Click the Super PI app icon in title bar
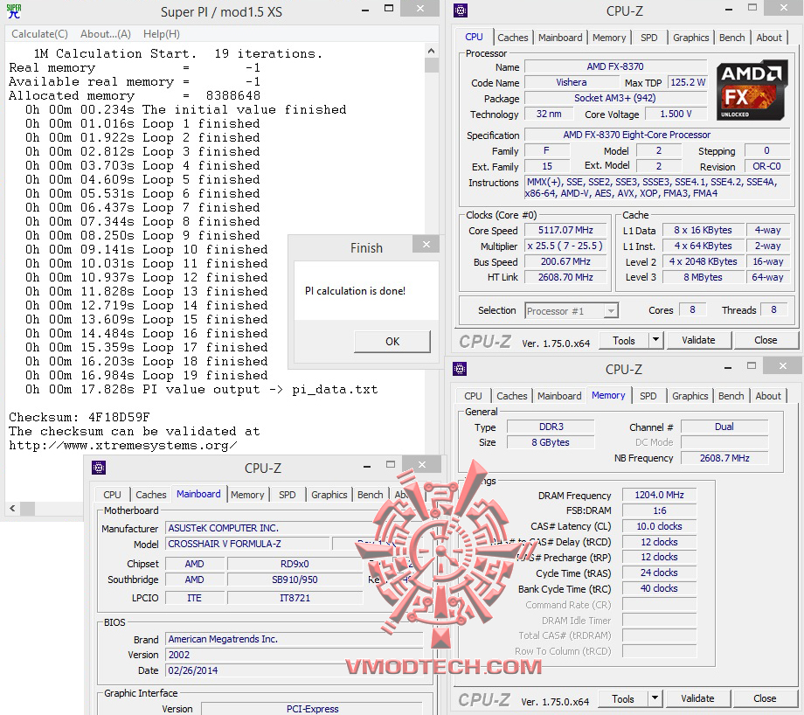The image size is (804, 715). click(13, 11)
